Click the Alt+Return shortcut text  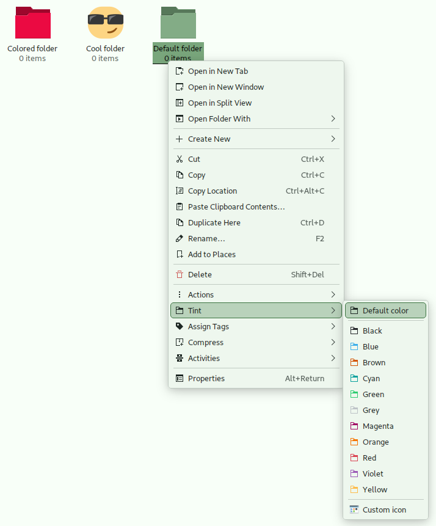point(305,378)
